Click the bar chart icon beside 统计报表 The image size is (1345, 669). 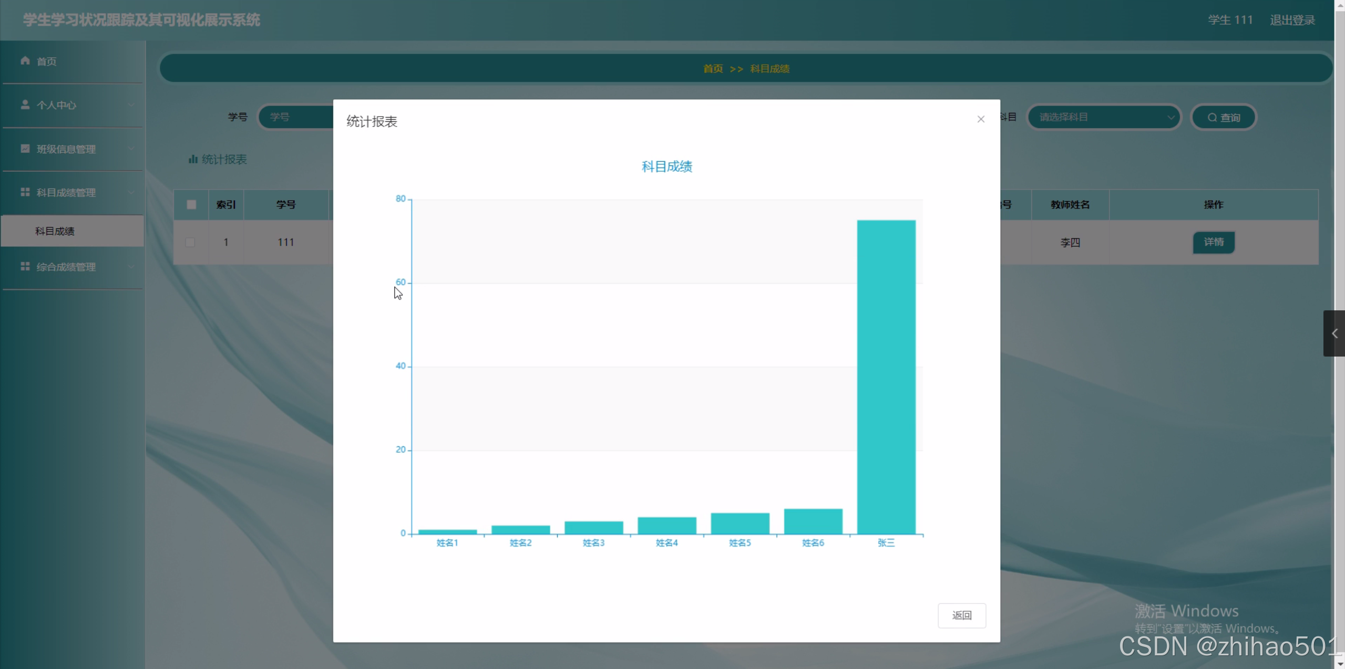click(x=193, y=159)
